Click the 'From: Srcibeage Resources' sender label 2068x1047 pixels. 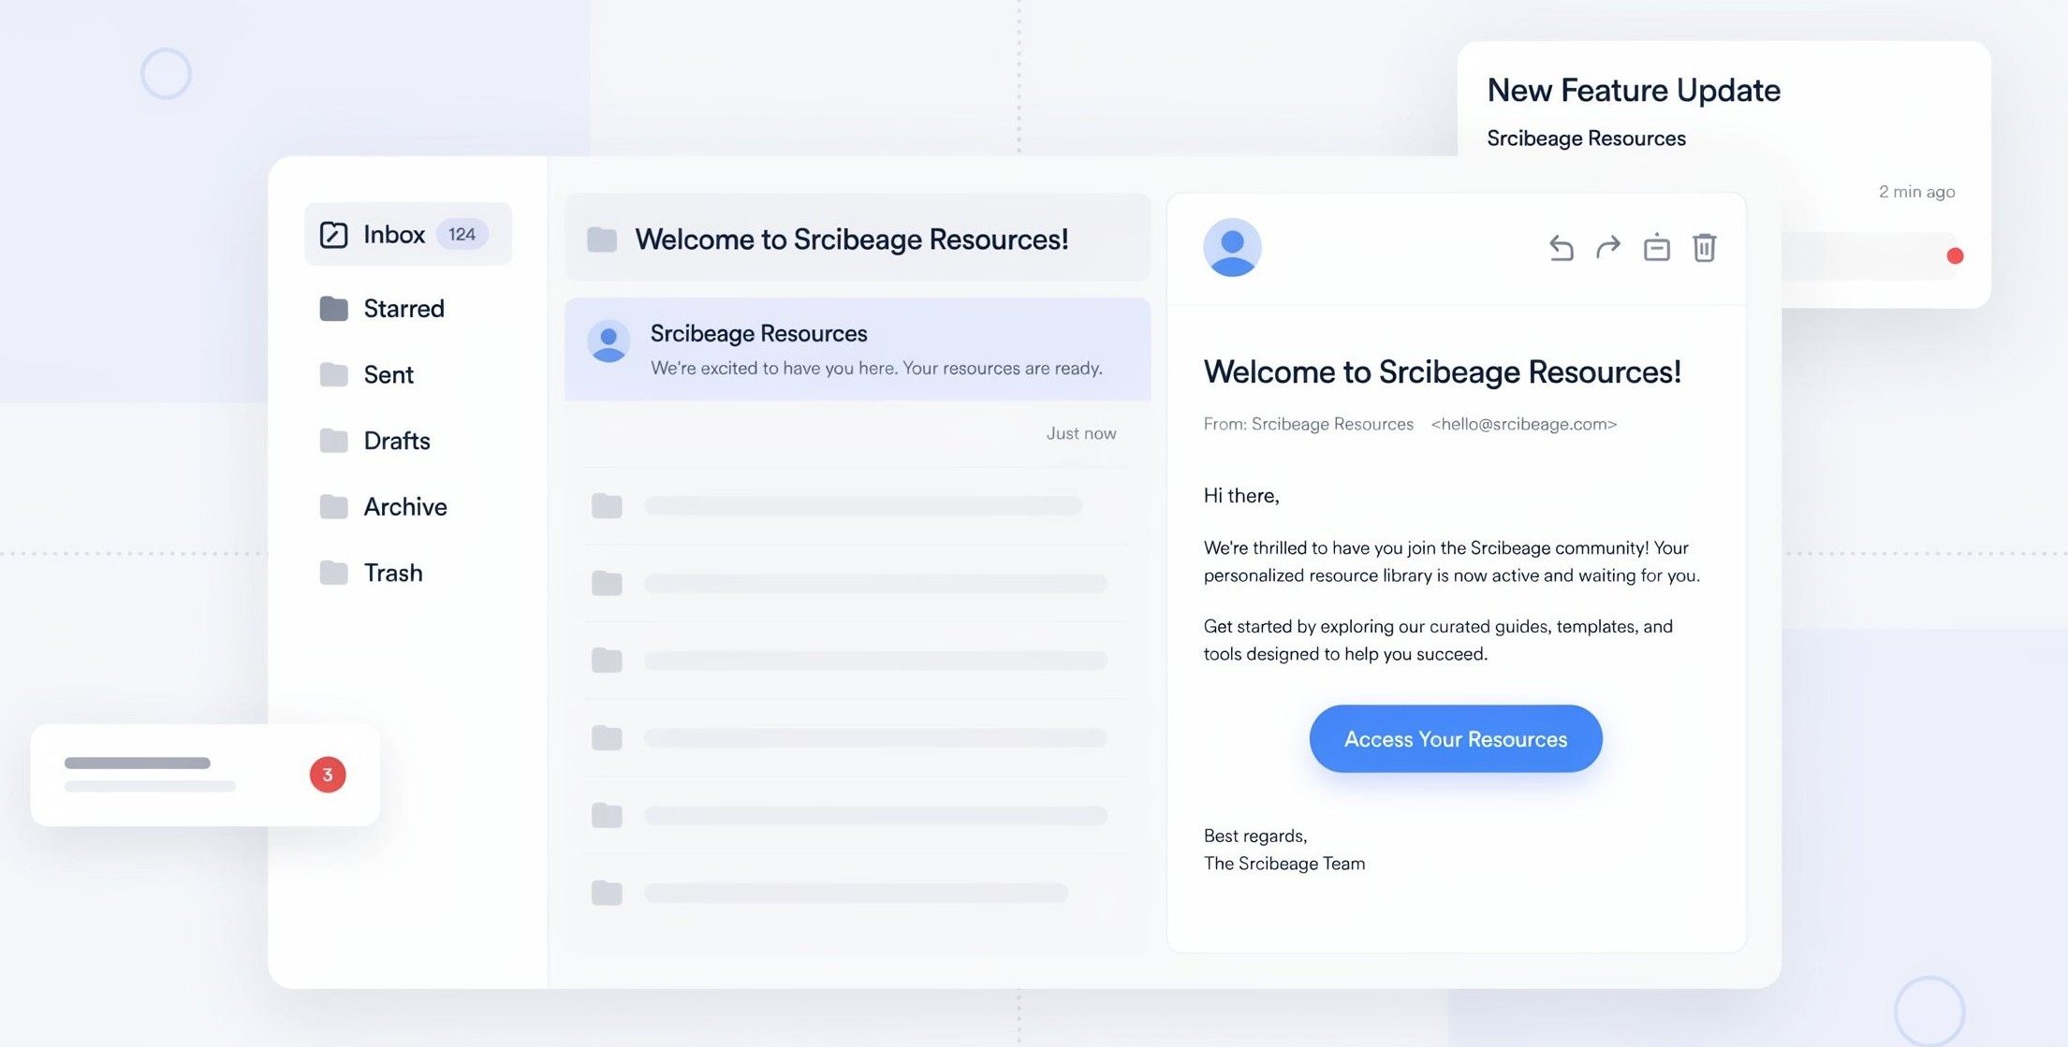coord(1309,424)
